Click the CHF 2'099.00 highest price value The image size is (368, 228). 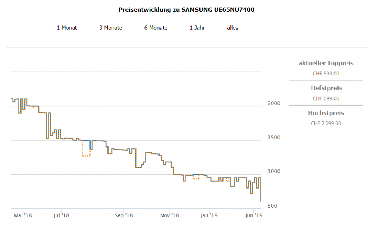(326, 124)
